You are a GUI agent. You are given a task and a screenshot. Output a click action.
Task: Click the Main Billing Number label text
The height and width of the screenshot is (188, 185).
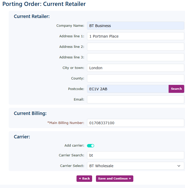click(67, 123)
